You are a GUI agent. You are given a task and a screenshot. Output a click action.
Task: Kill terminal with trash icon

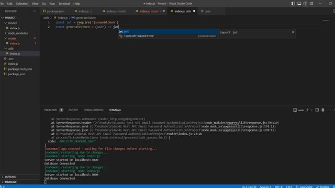pos(323,110)
